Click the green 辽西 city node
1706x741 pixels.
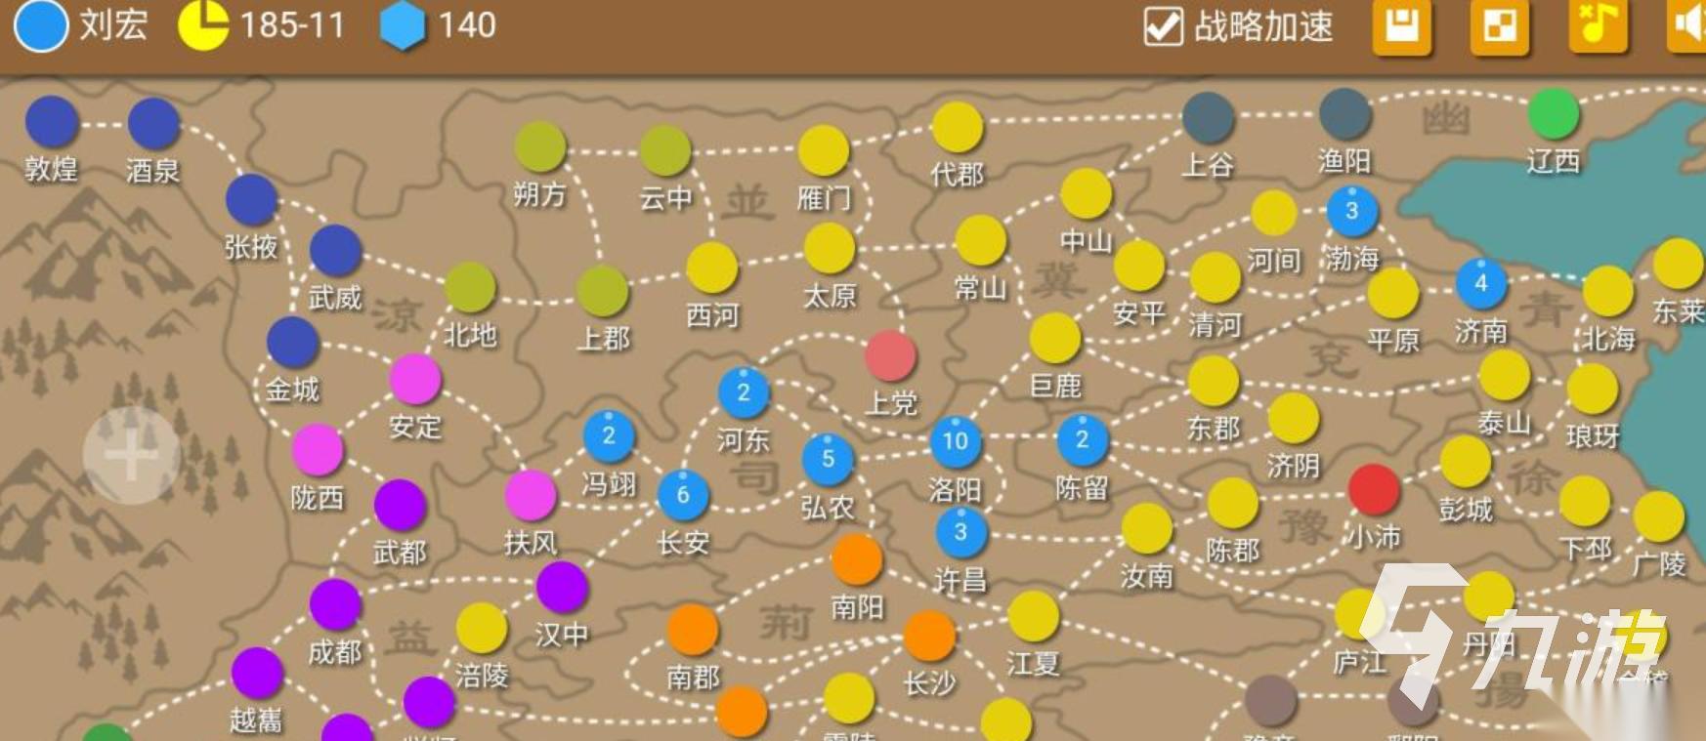click(x=1554, y=113)
